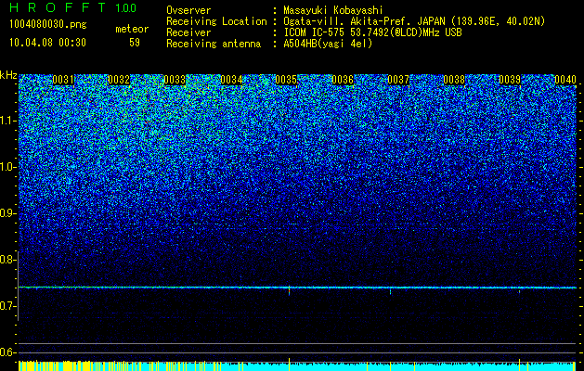Click the faint echo near 0039
This screenshot has height=371, width=584.
(x=519, y=291)
